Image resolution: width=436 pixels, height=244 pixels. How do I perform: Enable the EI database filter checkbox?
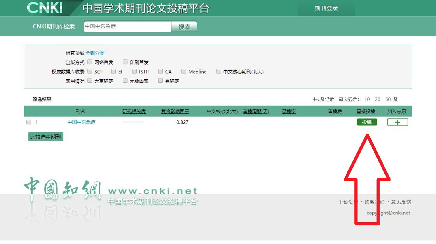tap(113, 71)
